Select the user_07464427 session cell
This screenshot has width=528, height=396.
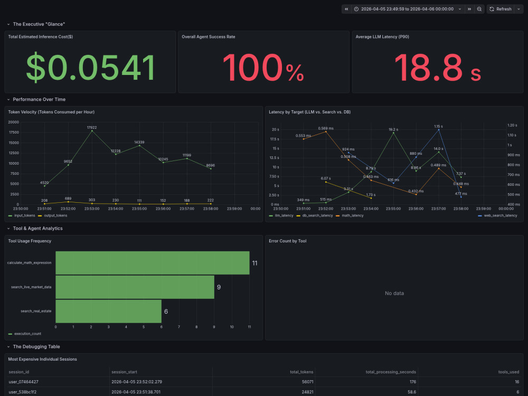pos(58,382)
